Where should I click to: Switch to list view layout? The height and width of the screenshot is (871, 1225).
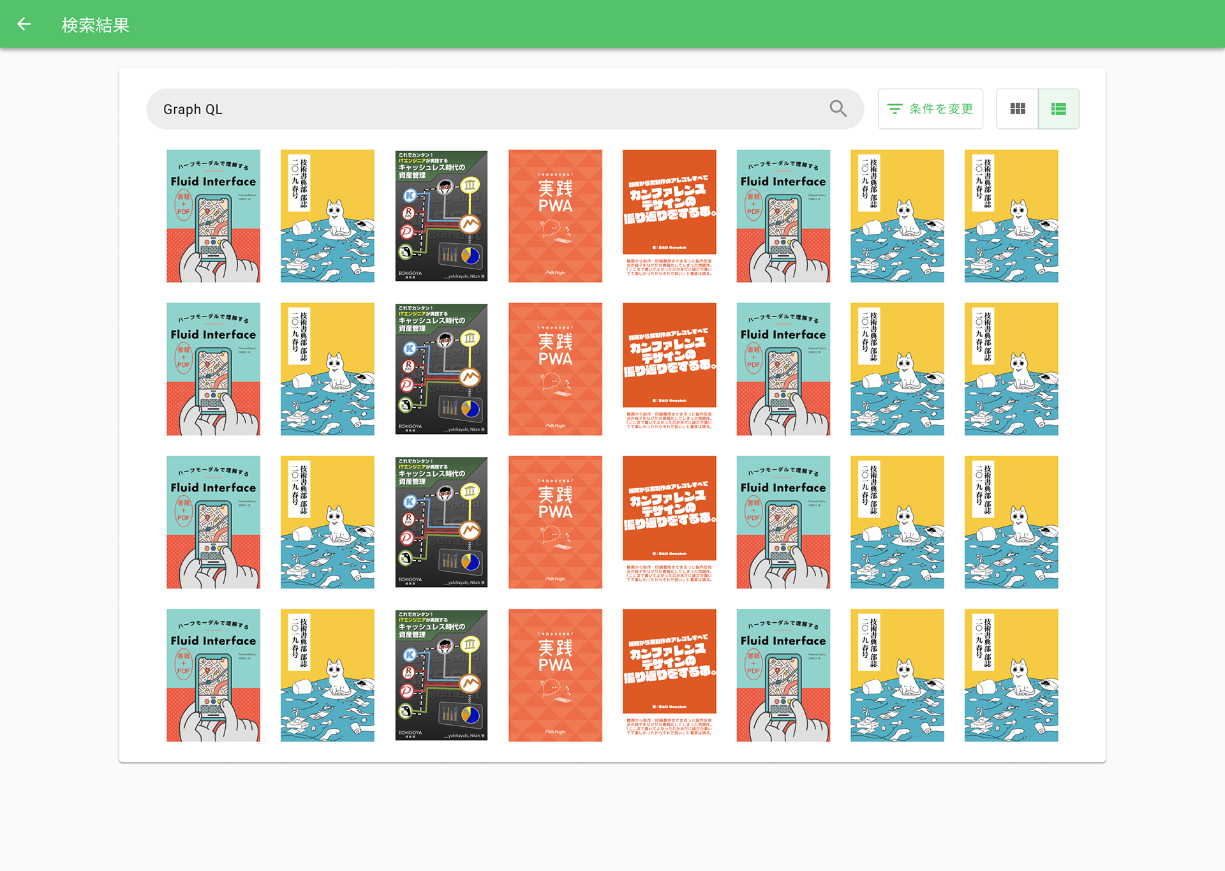(1058, 109)
